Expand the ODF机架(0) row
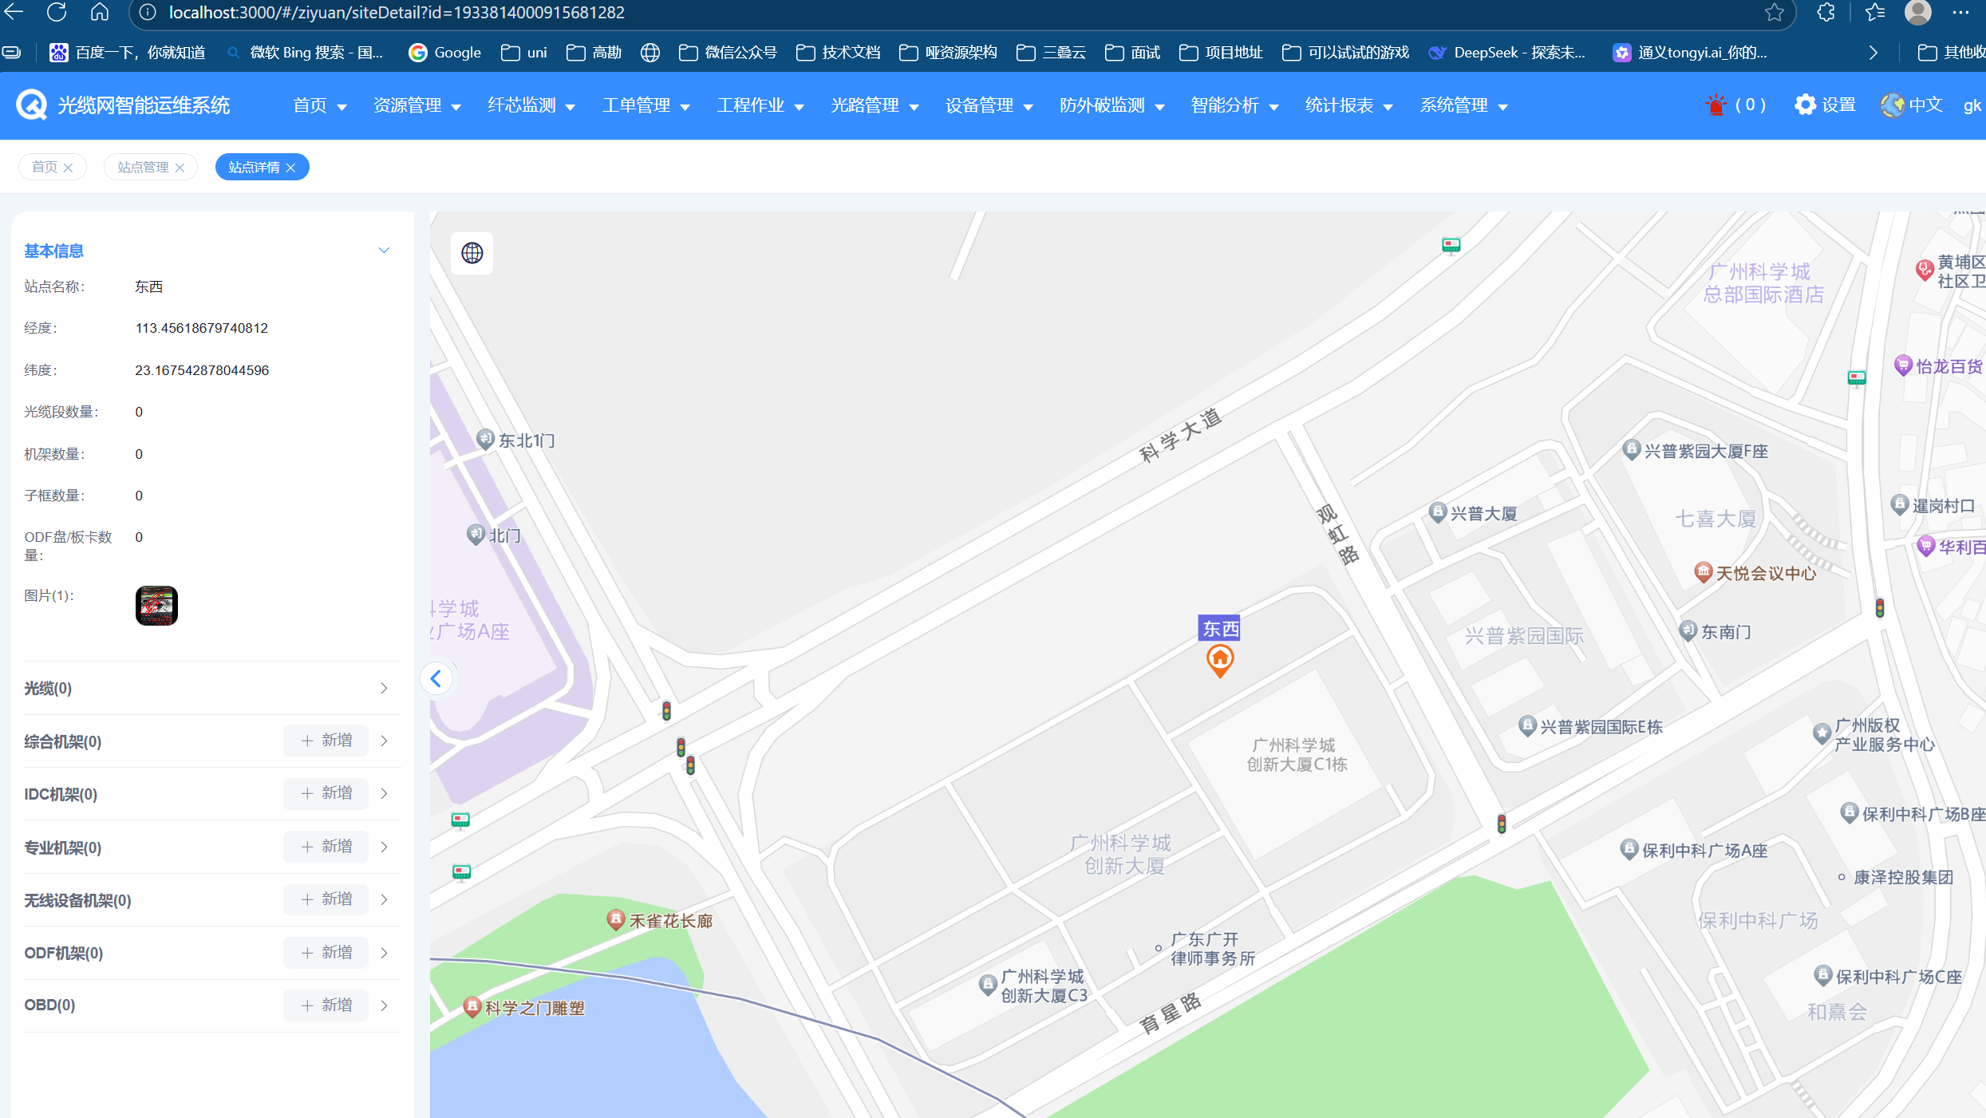1986x1118 pixels. point(384,953)
